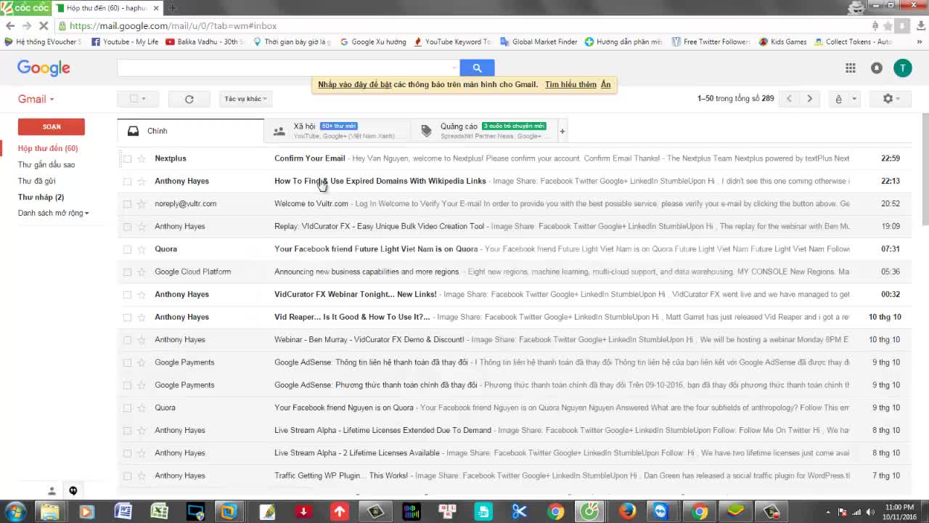Expand Danh sách mở rộng label list
The width and height of the screenshot is (929, 523).
click(53, 213)
